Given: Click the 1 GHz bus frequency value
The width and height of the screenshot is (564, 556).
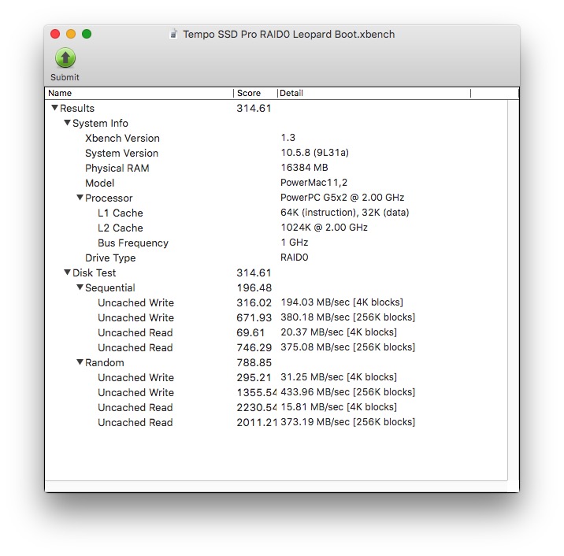Looking at the screenshot, I should [295, 243].
